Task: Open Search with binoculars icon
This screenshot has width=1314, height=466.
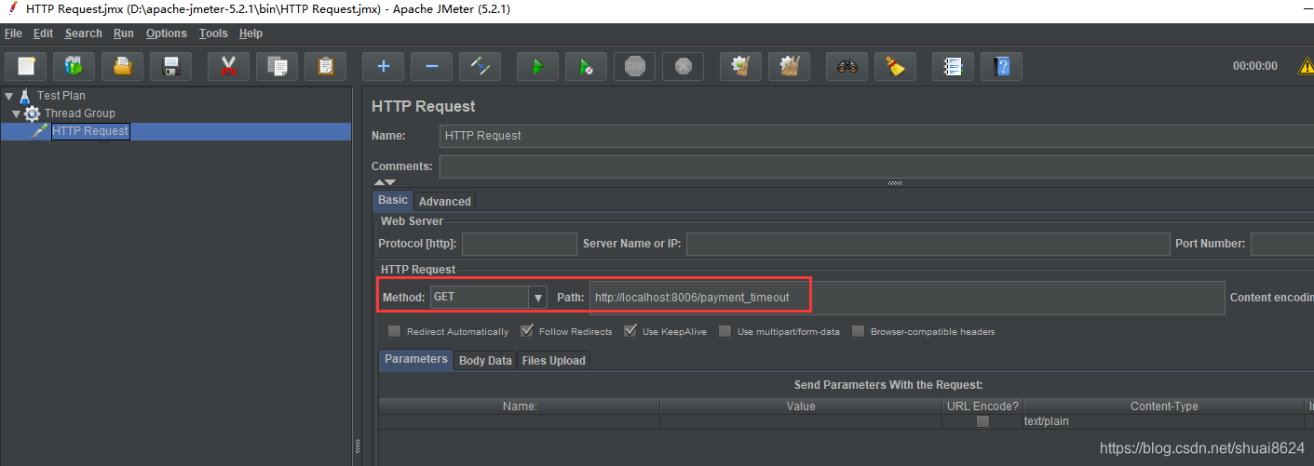Action: pyautogui.click(x=847, y=66)
